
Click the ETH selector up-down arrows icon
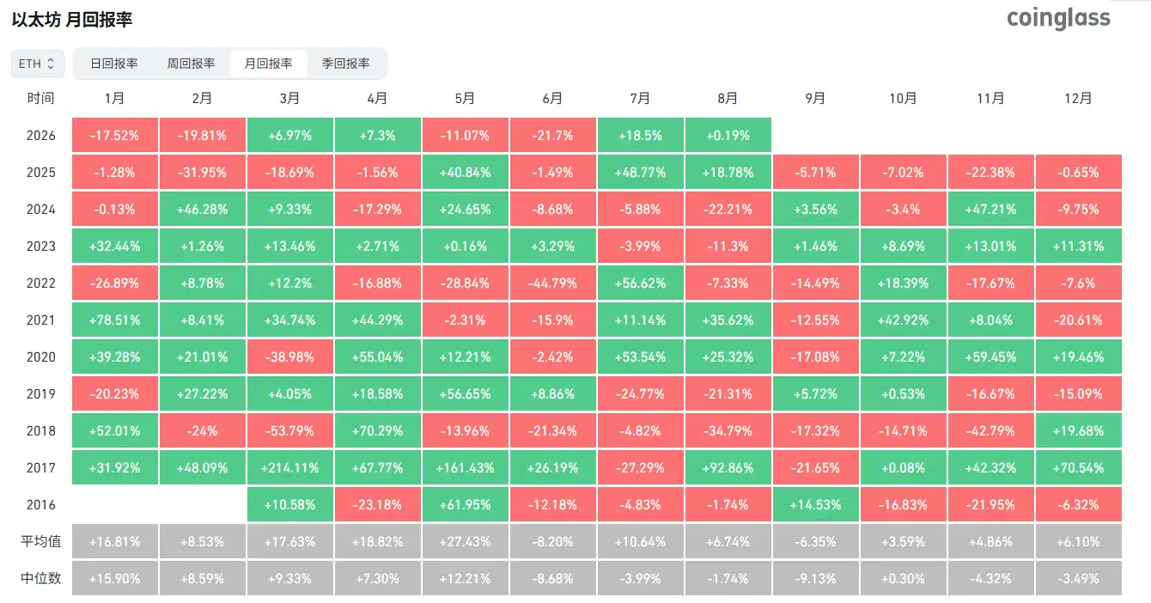pyautogui.click(x=51, y=64)
